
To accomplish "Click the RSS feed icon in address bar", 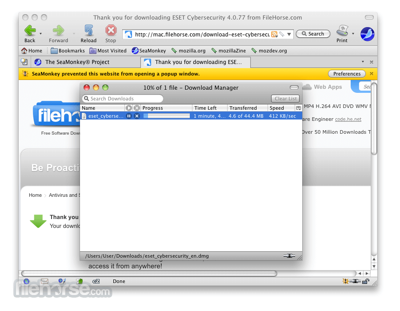I will coord(274,34).
